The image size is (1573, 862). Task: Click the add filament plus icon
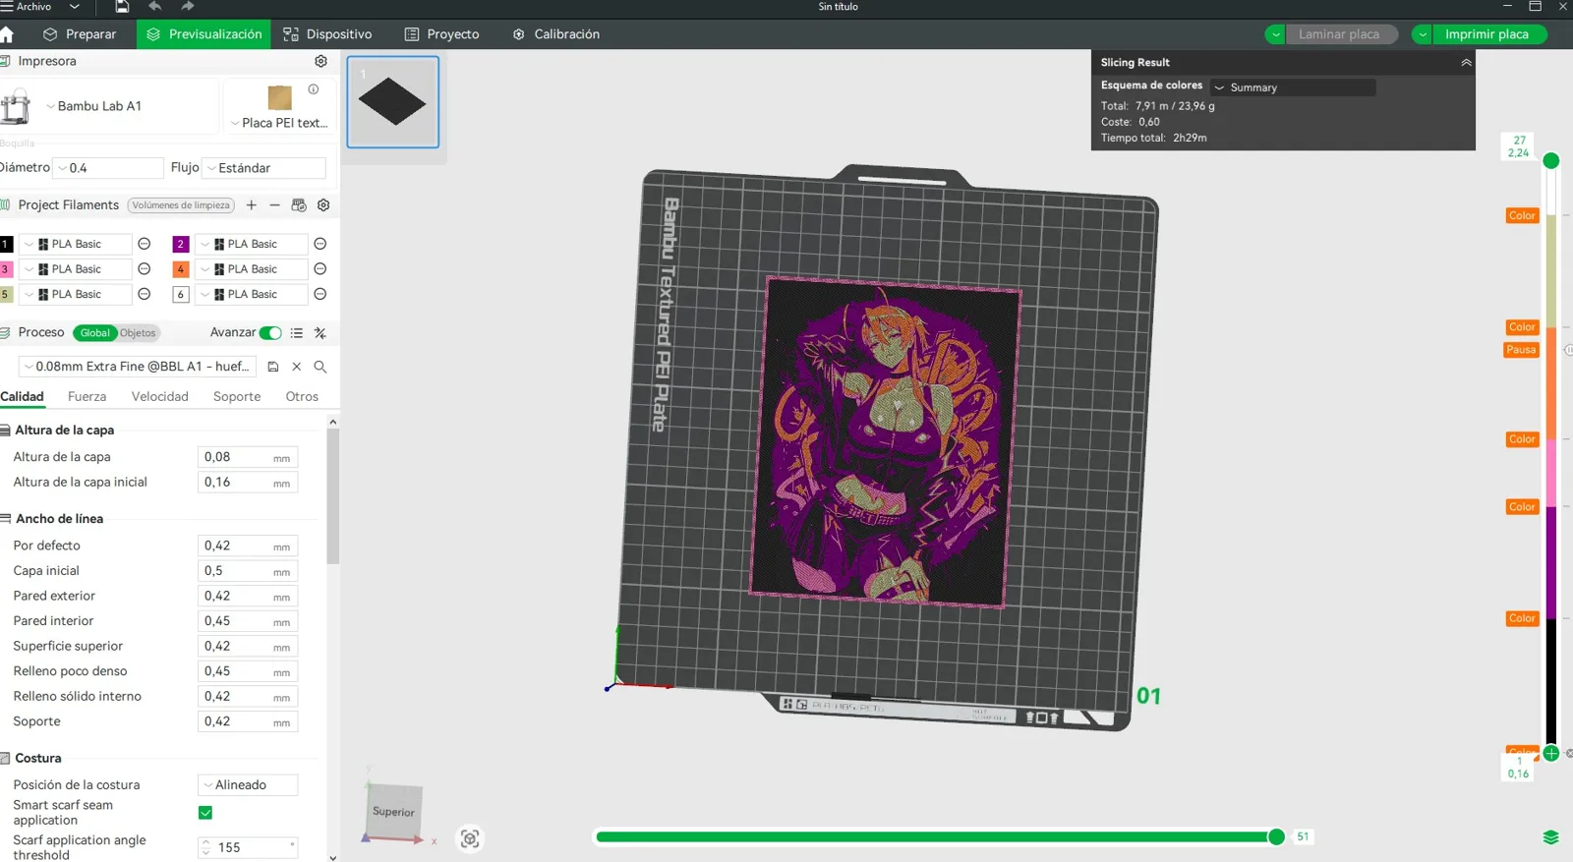[252, 205]
